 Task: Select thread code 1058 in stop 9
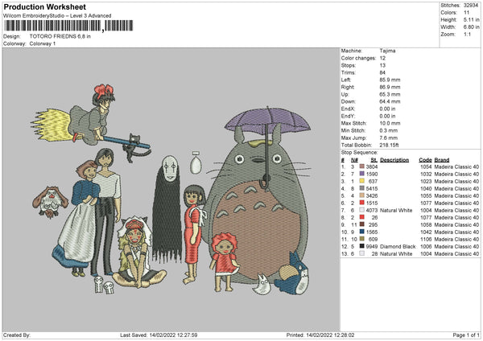click(426, 224)
